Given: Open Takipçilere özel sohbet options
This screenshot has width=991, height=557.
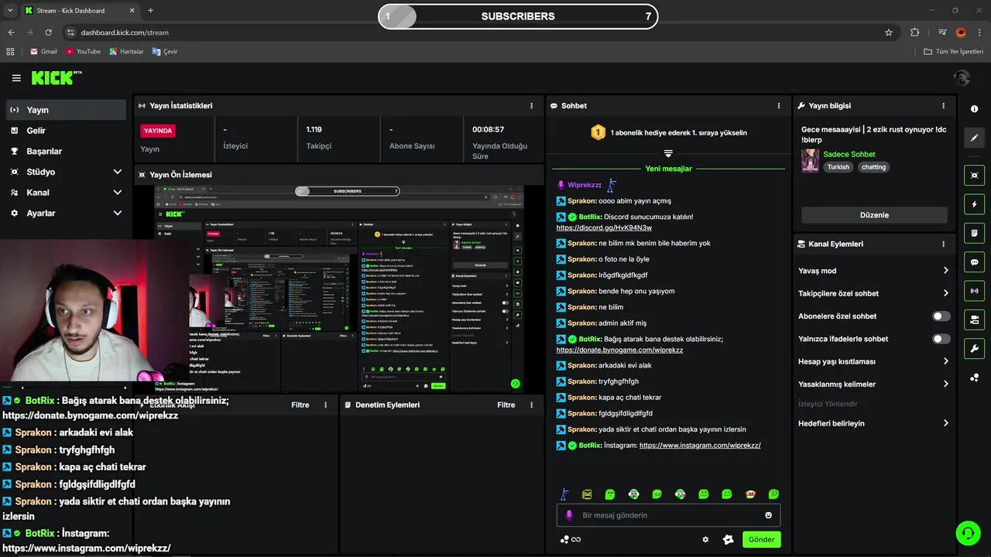Looking at the screenshot, I should [x=873, y=293].
